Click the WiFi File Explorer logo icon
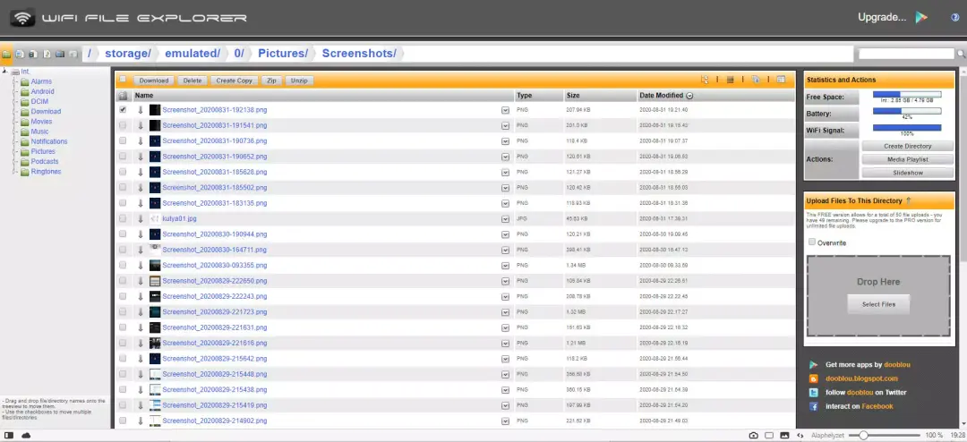 [22, 18]
